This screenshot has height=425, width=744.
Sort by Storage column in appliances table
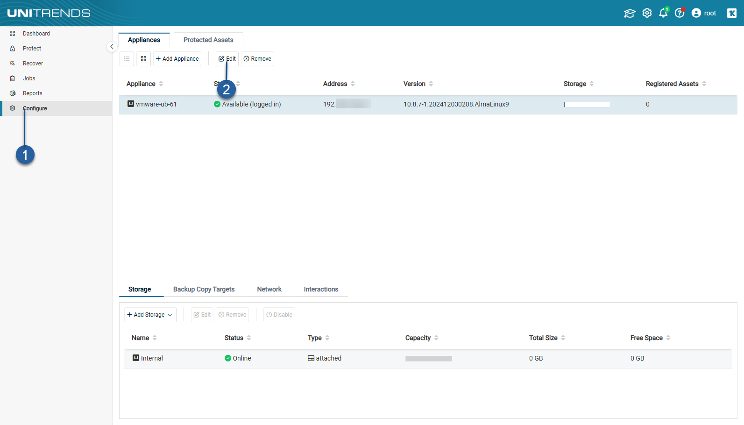[579, 84]
